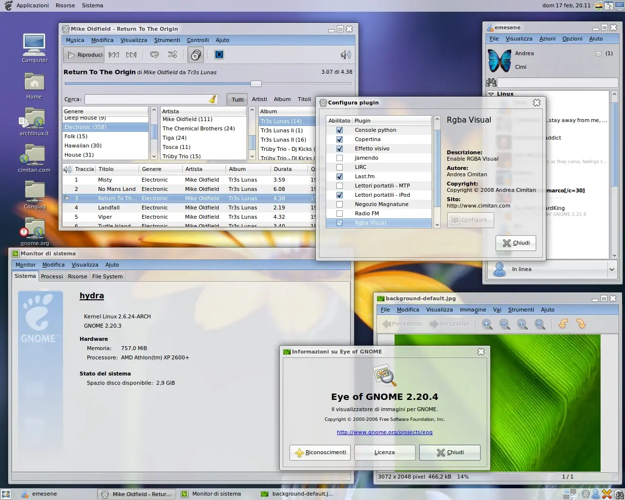Screen dimensions: 625x500
Task: Toggle shuffle playback icon
Action: [x=172, y=55]
